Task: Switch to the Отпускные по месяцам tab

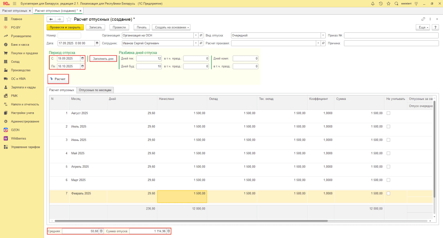Action: tap(96, 90)
